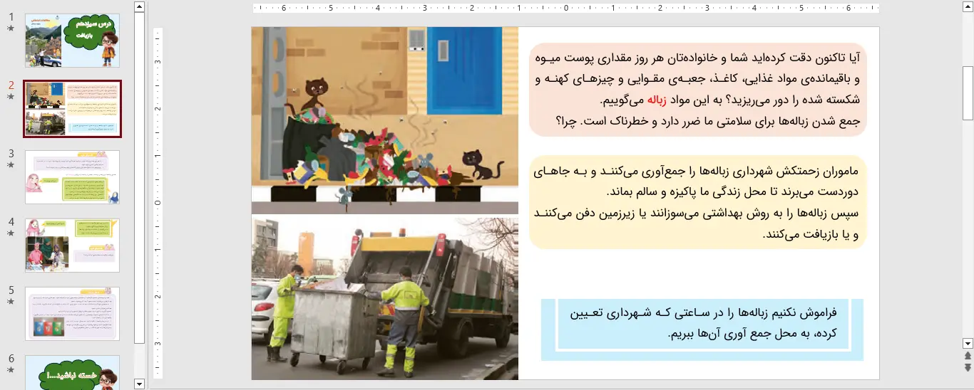Click the line کرده، به محل جمع آوری آن‌ها ببریم
The width and height of the screenshot is (974, 390).
point(752,334)
